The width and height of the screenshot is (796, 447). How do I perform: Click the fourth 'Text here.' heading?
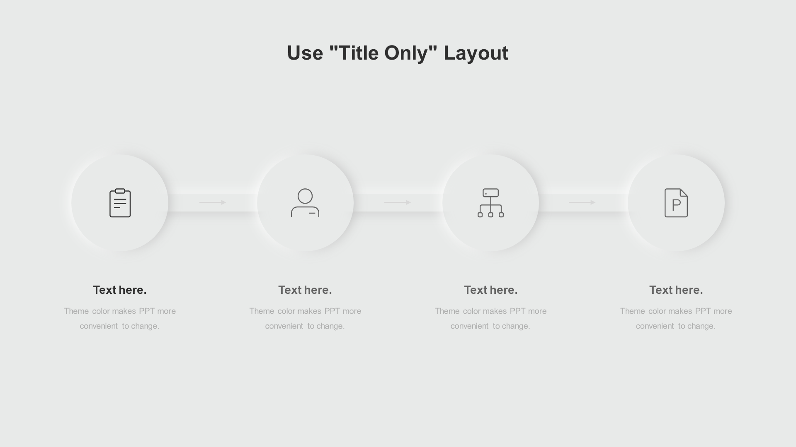[676, 290]
